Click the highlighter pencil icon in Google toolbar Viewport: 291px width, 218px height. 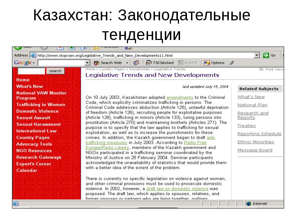pos(231,62)
